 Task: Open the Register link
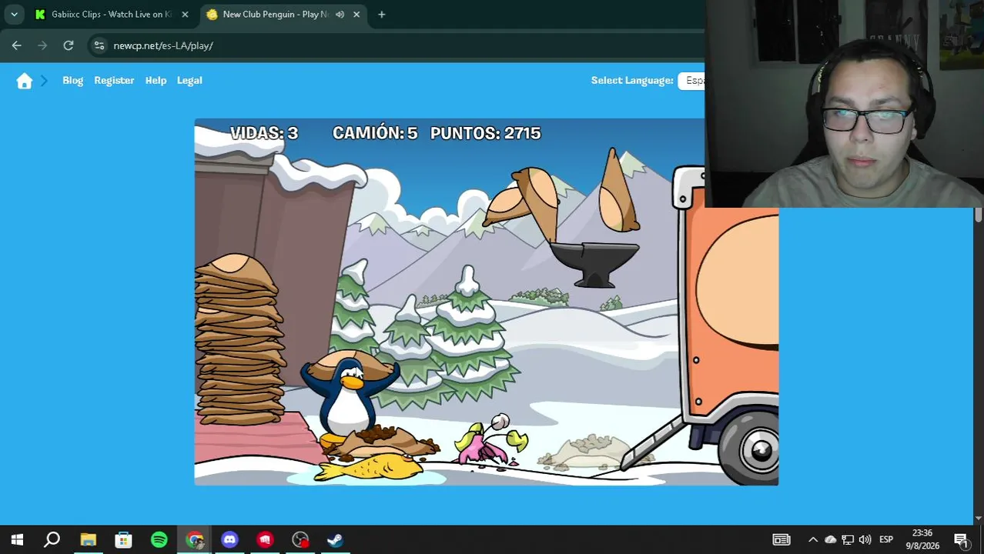pos(114,80)
